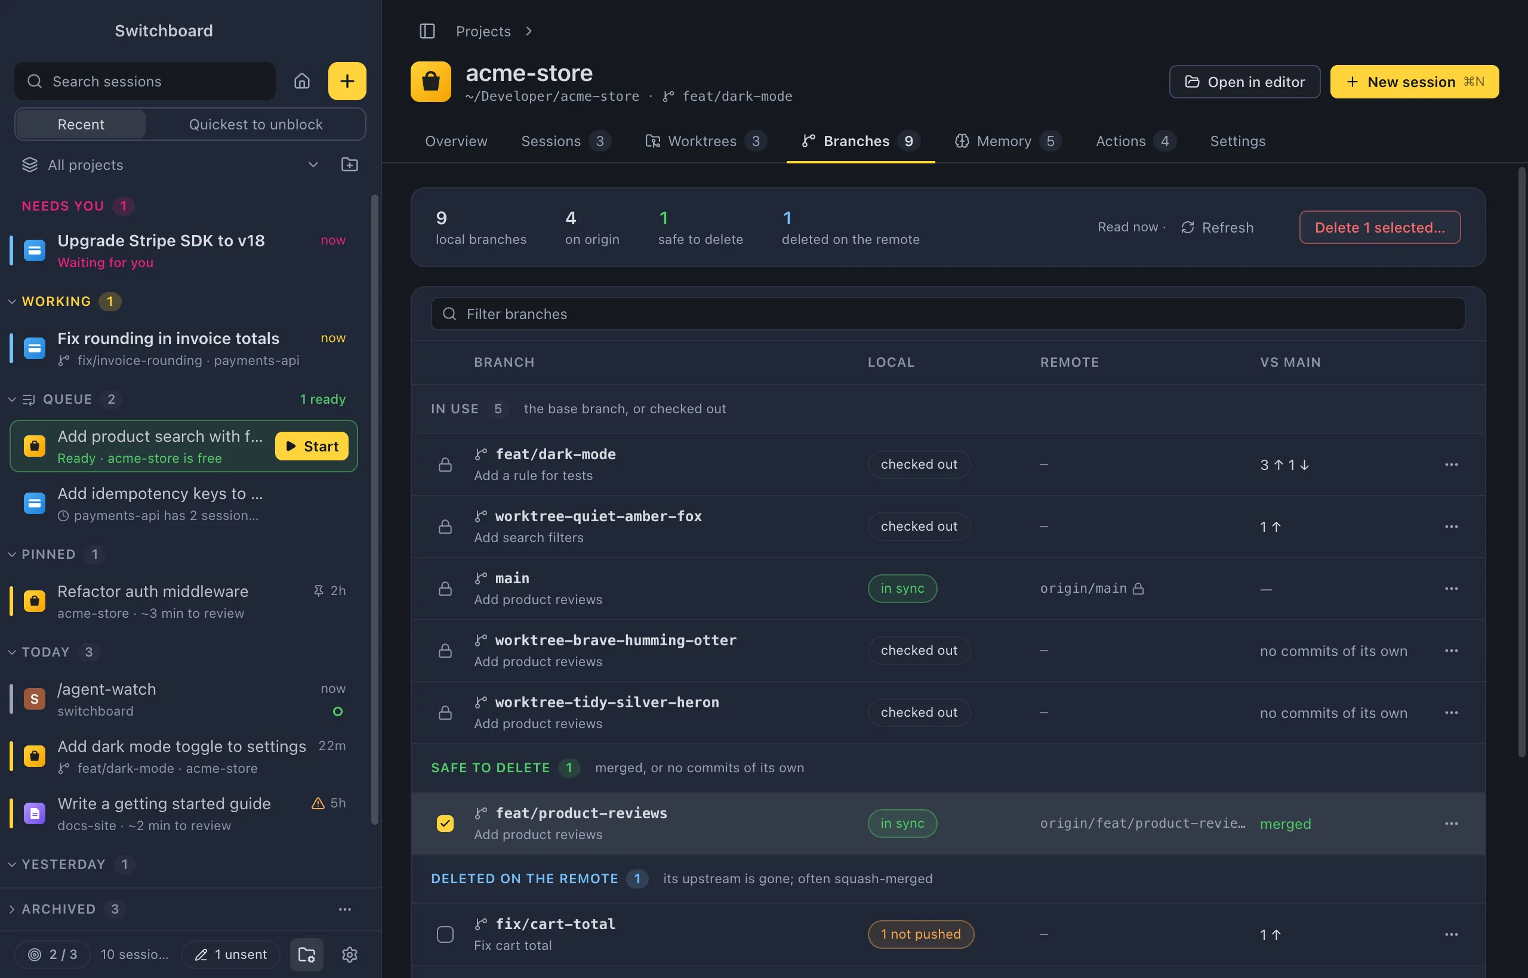This screenshot has height=978, width=1528.
Task: Switch to the Overview tab
Action: point(457,141)
